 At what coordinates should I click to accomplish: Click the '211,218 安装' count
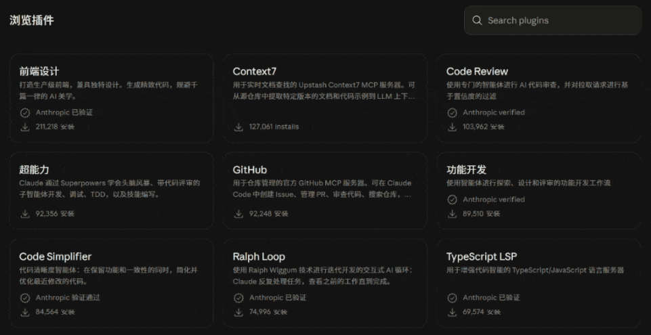pyautogui.click(x=55, y=127)
